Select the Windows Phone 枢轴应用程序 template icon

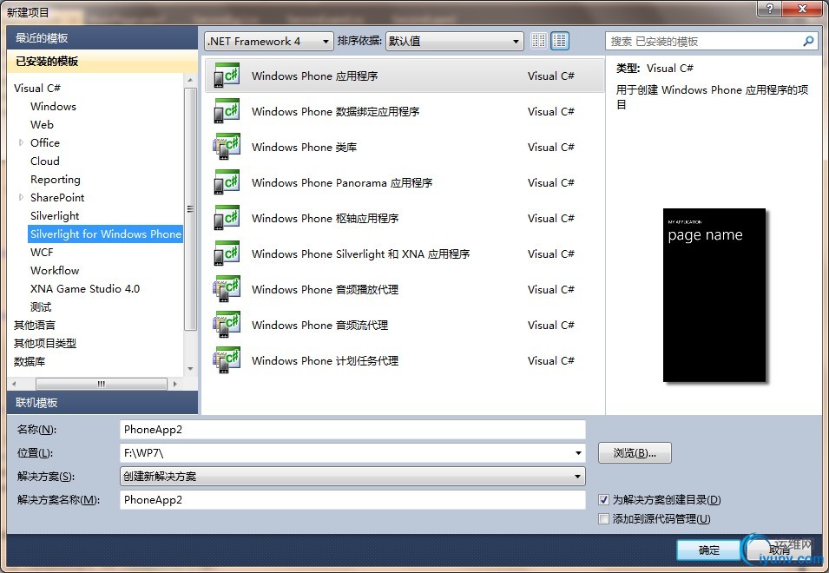tap(227, 218)
